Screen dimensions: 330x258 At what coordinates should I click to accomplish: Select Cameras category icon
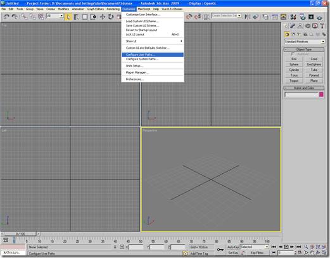[x=305, y=34]
